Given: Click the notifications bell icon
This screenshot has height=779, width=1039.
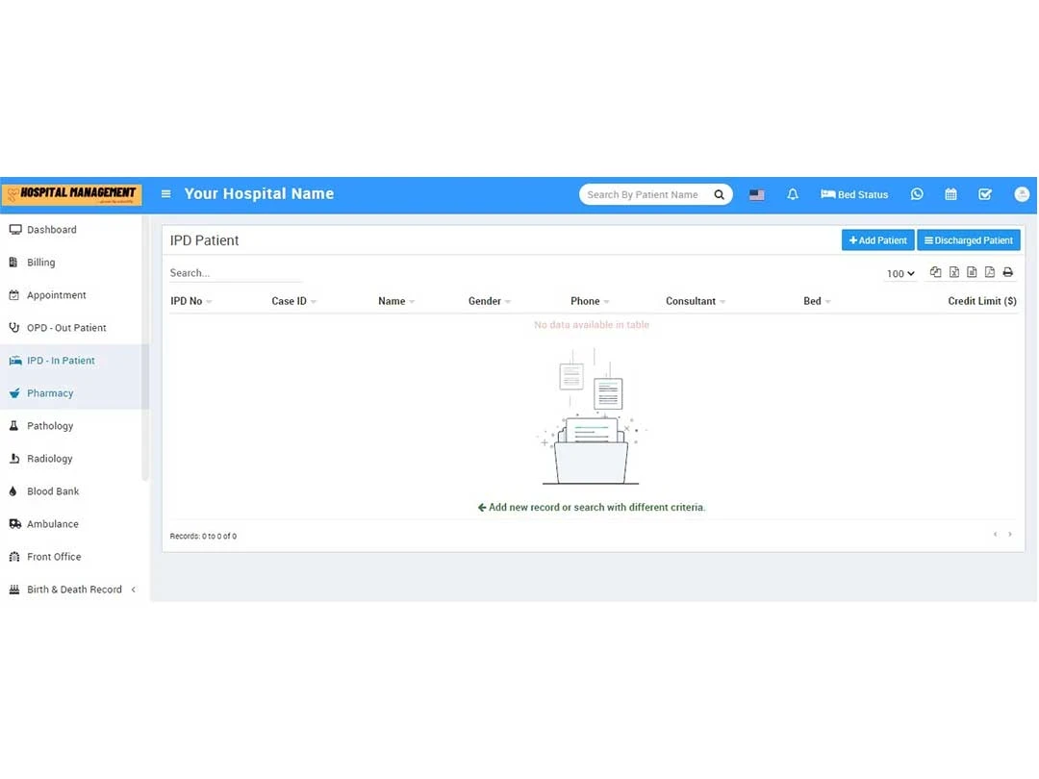Looking at the screenshot, I should tap(793, 194).
